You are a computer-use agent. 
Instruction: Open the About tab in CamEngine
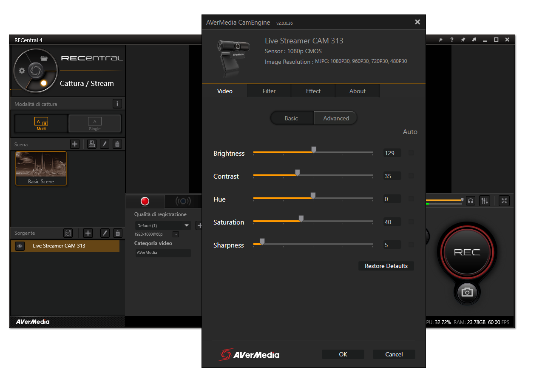pyautogui.click(x=358, y=91)
